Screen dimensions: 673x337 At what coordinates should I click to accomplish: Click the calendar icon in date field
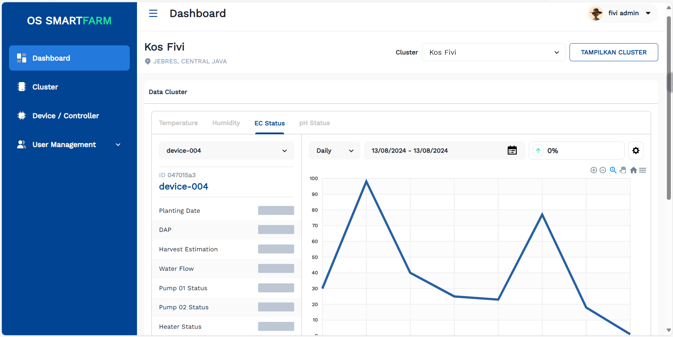click(512, 150)
